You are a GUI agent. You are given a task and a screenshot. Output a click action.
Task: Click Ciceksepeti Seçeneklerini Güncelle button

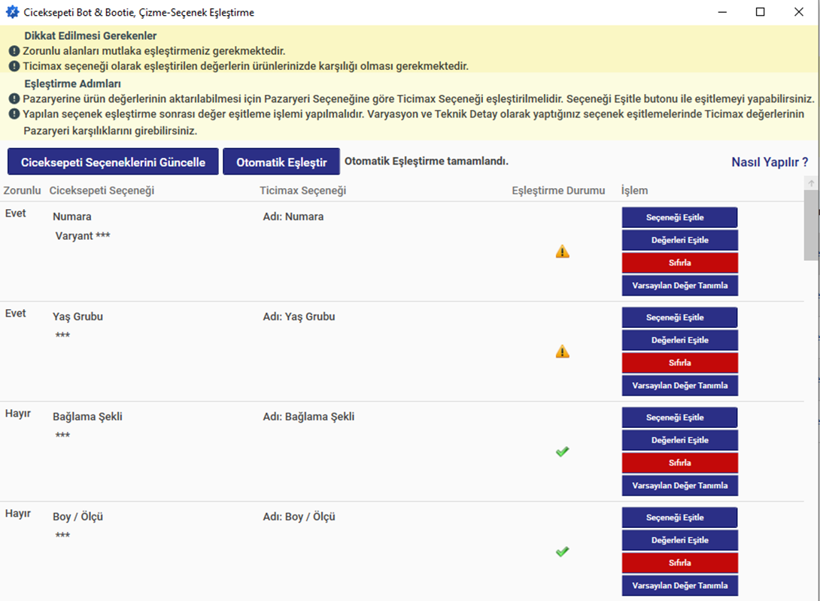click(113, 162)
